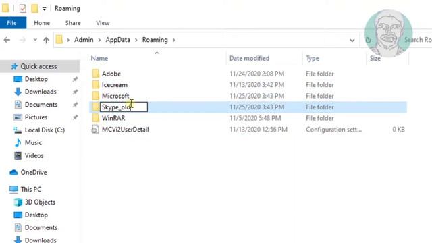Expand the chevron after Admin in path
432x243 pixels.
click(99, 40)
